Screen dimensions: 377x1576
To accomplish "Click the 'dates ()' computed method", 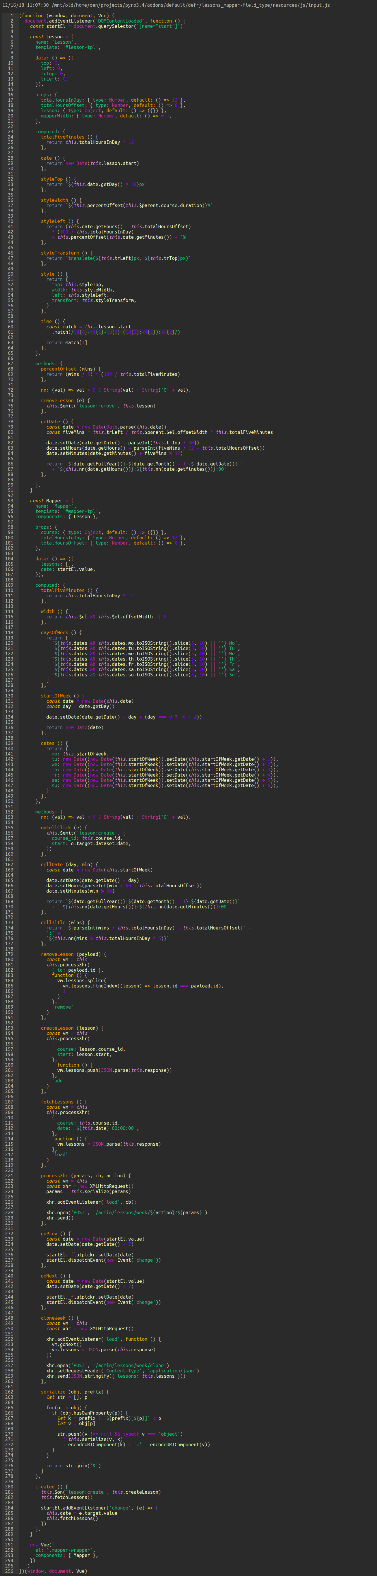I will coord(56,743).
